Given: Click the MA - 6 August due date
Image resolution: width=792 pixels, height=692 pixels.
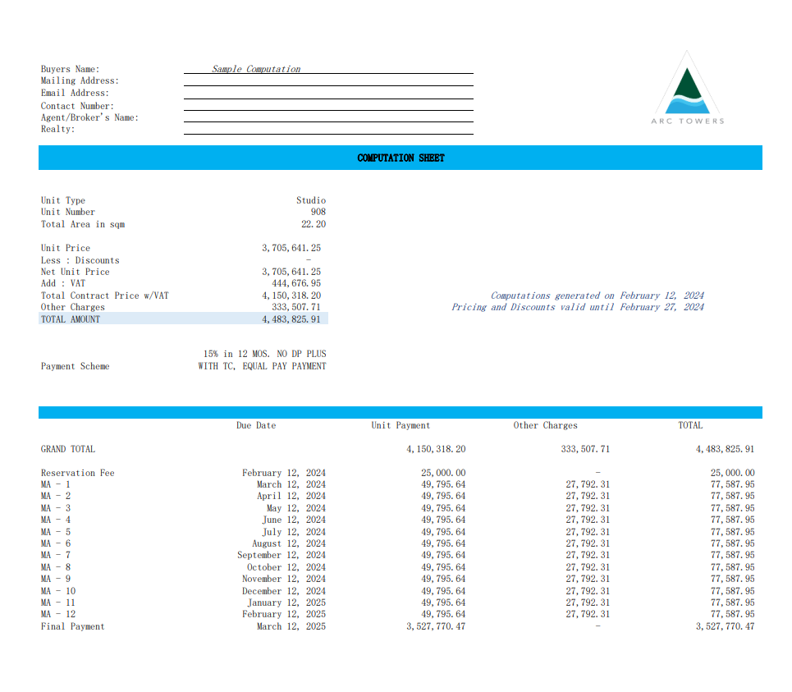Looking at the screenshot, I should click(x=289, y=543).
